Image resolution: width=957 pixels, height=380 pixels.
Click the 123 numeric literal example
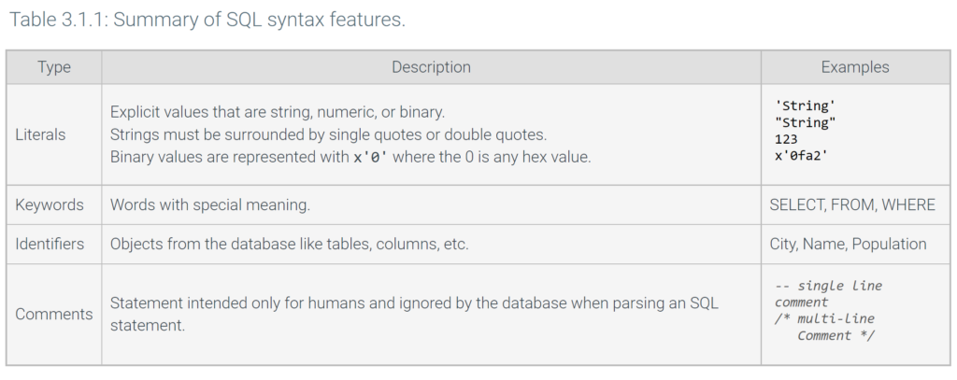(786, 140)
